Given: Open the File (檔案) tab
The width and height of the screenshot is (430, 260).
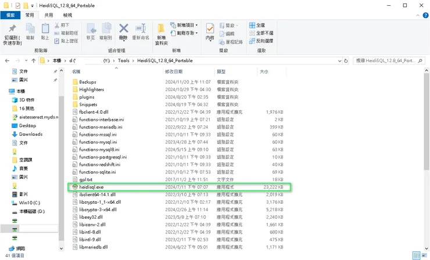Looking at the screenshot, I should coord(10,15).
